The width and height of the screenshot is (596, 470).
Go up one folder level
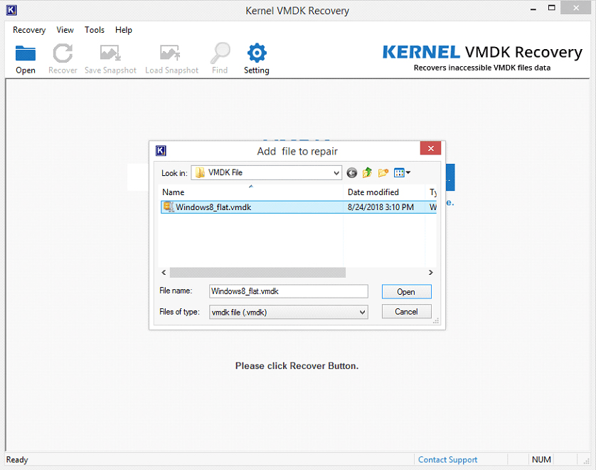pos(367,173)
